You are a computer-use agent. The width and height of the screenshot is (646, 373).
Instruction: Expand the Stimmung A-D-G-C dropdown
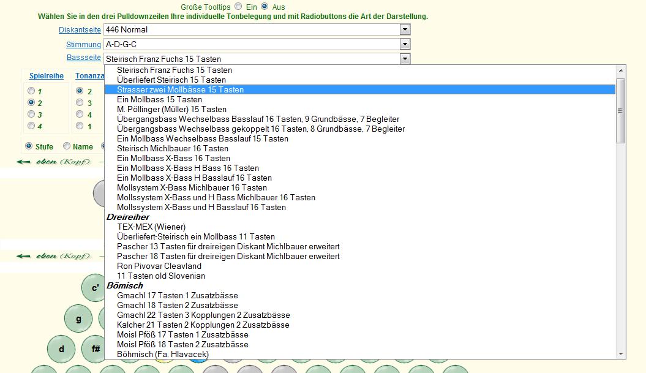tap(404, 44)
